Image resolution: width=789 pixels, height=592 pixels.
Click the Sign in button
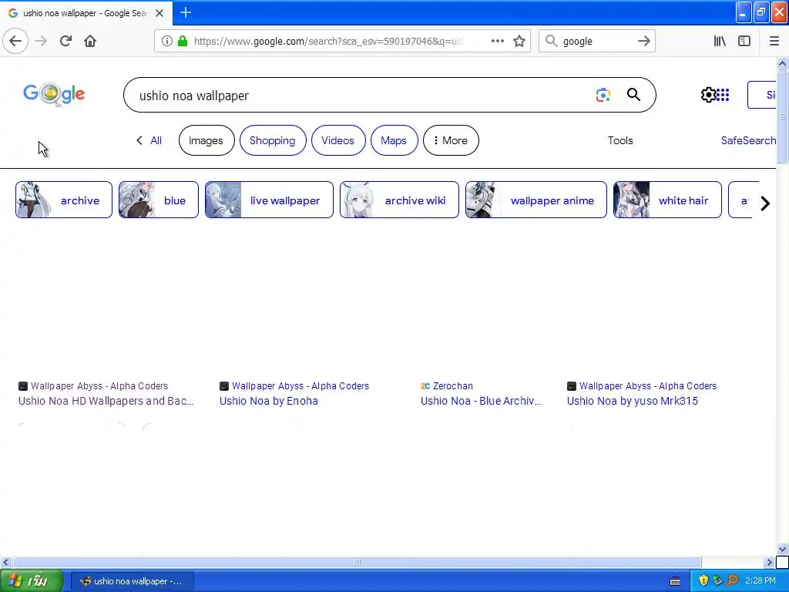[x=762, y=95]
